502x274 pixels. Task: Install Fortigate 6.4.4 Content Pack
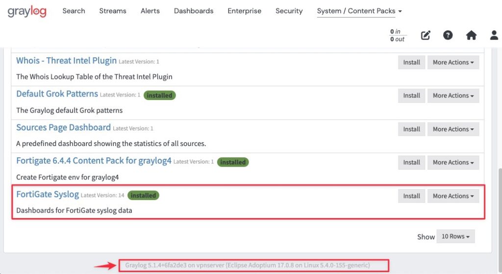[x=411, y=163]
